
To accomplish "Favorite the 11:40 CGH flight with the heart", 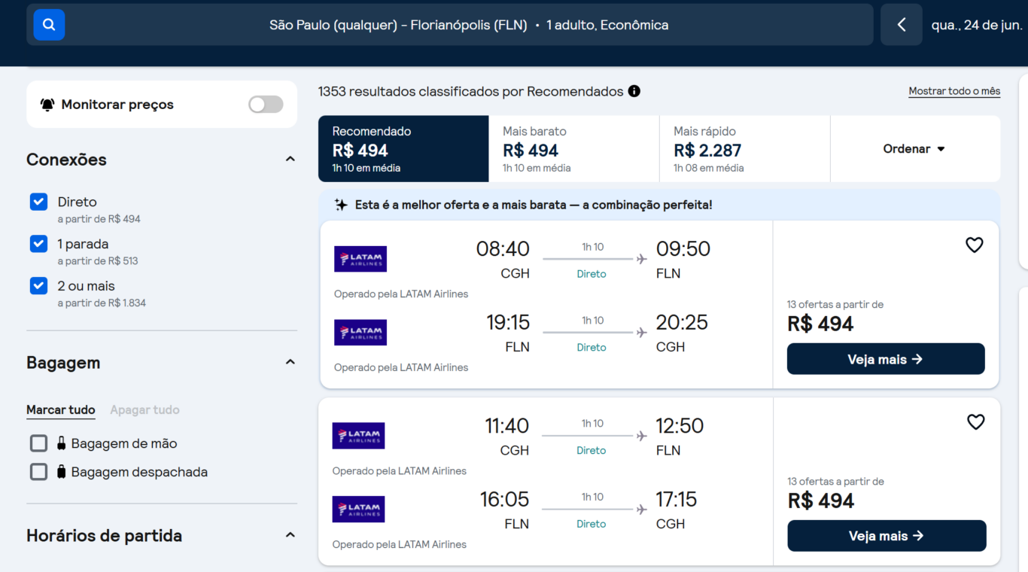I will [975, 422].
